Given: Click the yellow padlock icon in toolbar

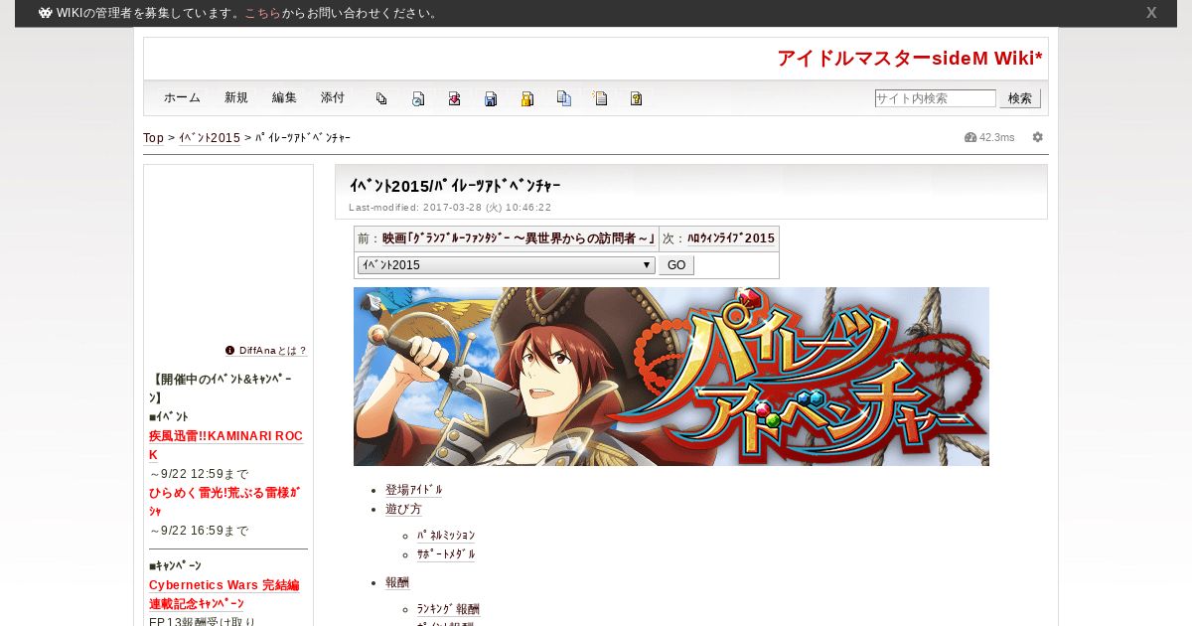Looking at the screenshot, I should point(527,98).
